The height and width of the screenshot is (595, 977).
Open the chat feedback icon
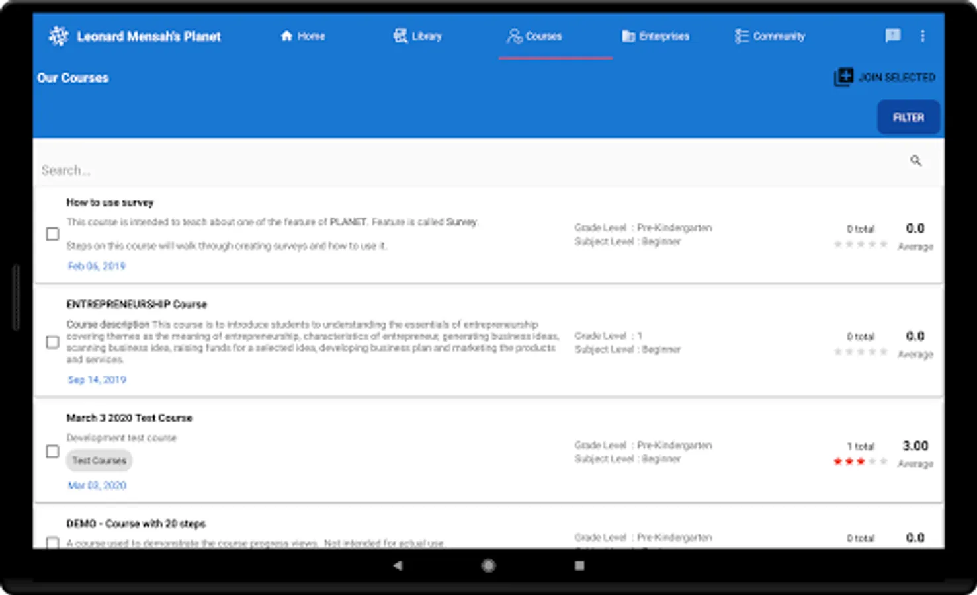click(892, 36)
